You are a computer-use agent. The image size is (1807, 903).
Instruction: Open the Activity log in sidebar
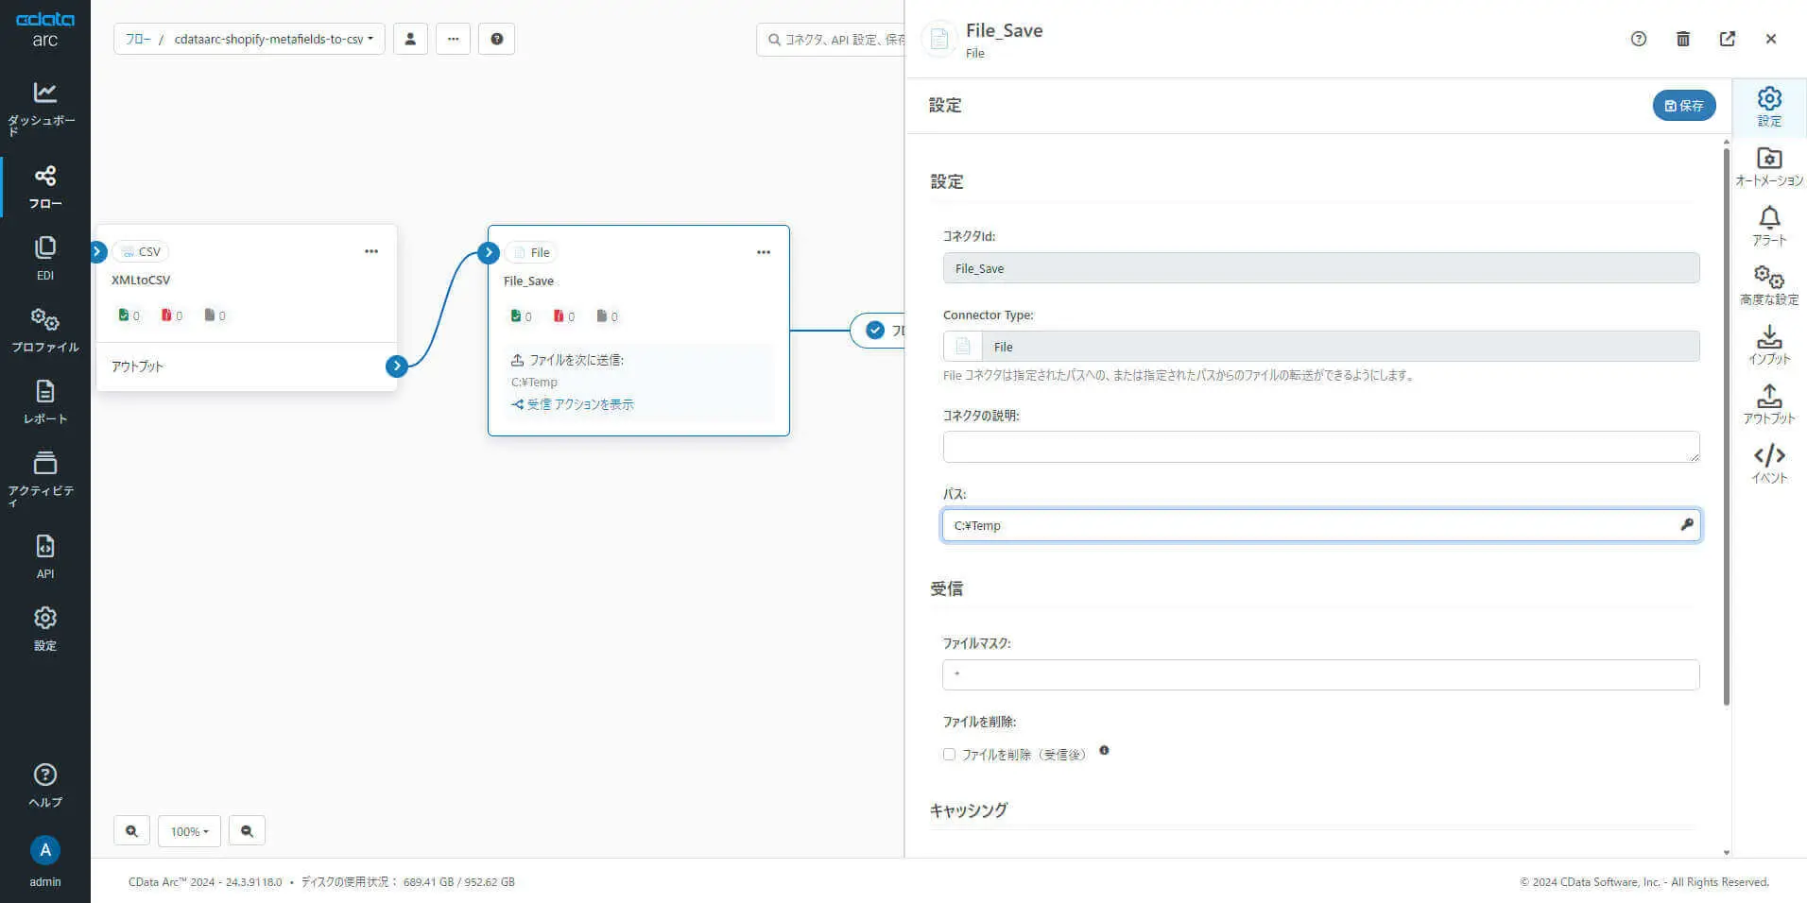pos(44,475)
